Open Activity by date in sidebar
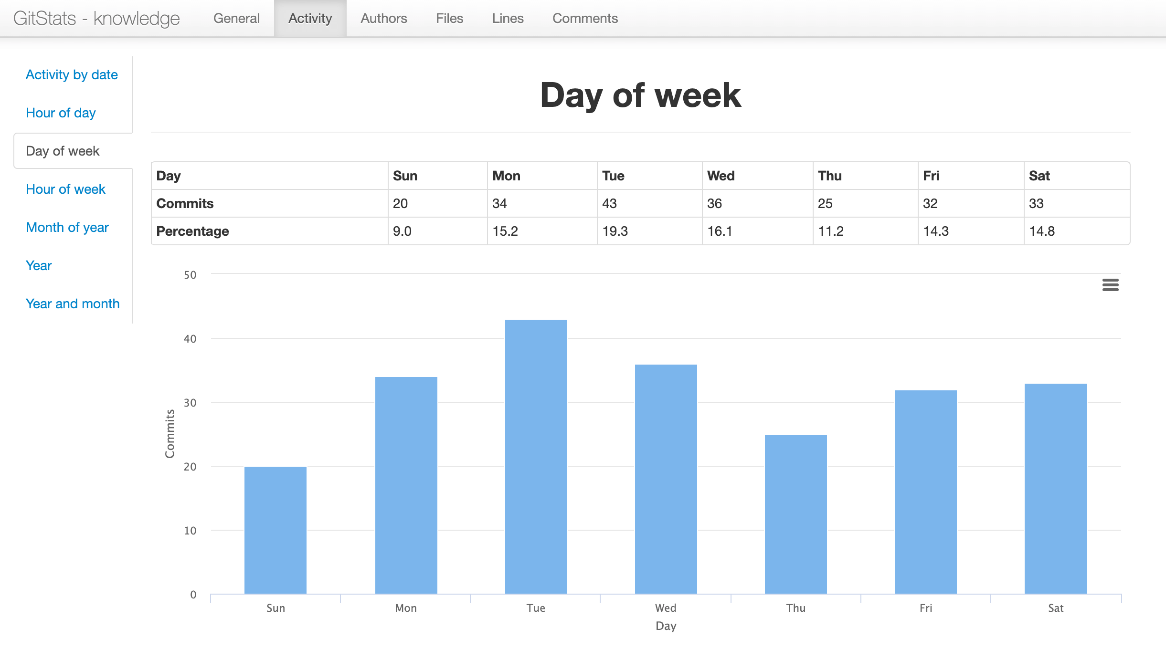Screen dimensions: 1166x649 pyautogui.click(x=72, y=75)
